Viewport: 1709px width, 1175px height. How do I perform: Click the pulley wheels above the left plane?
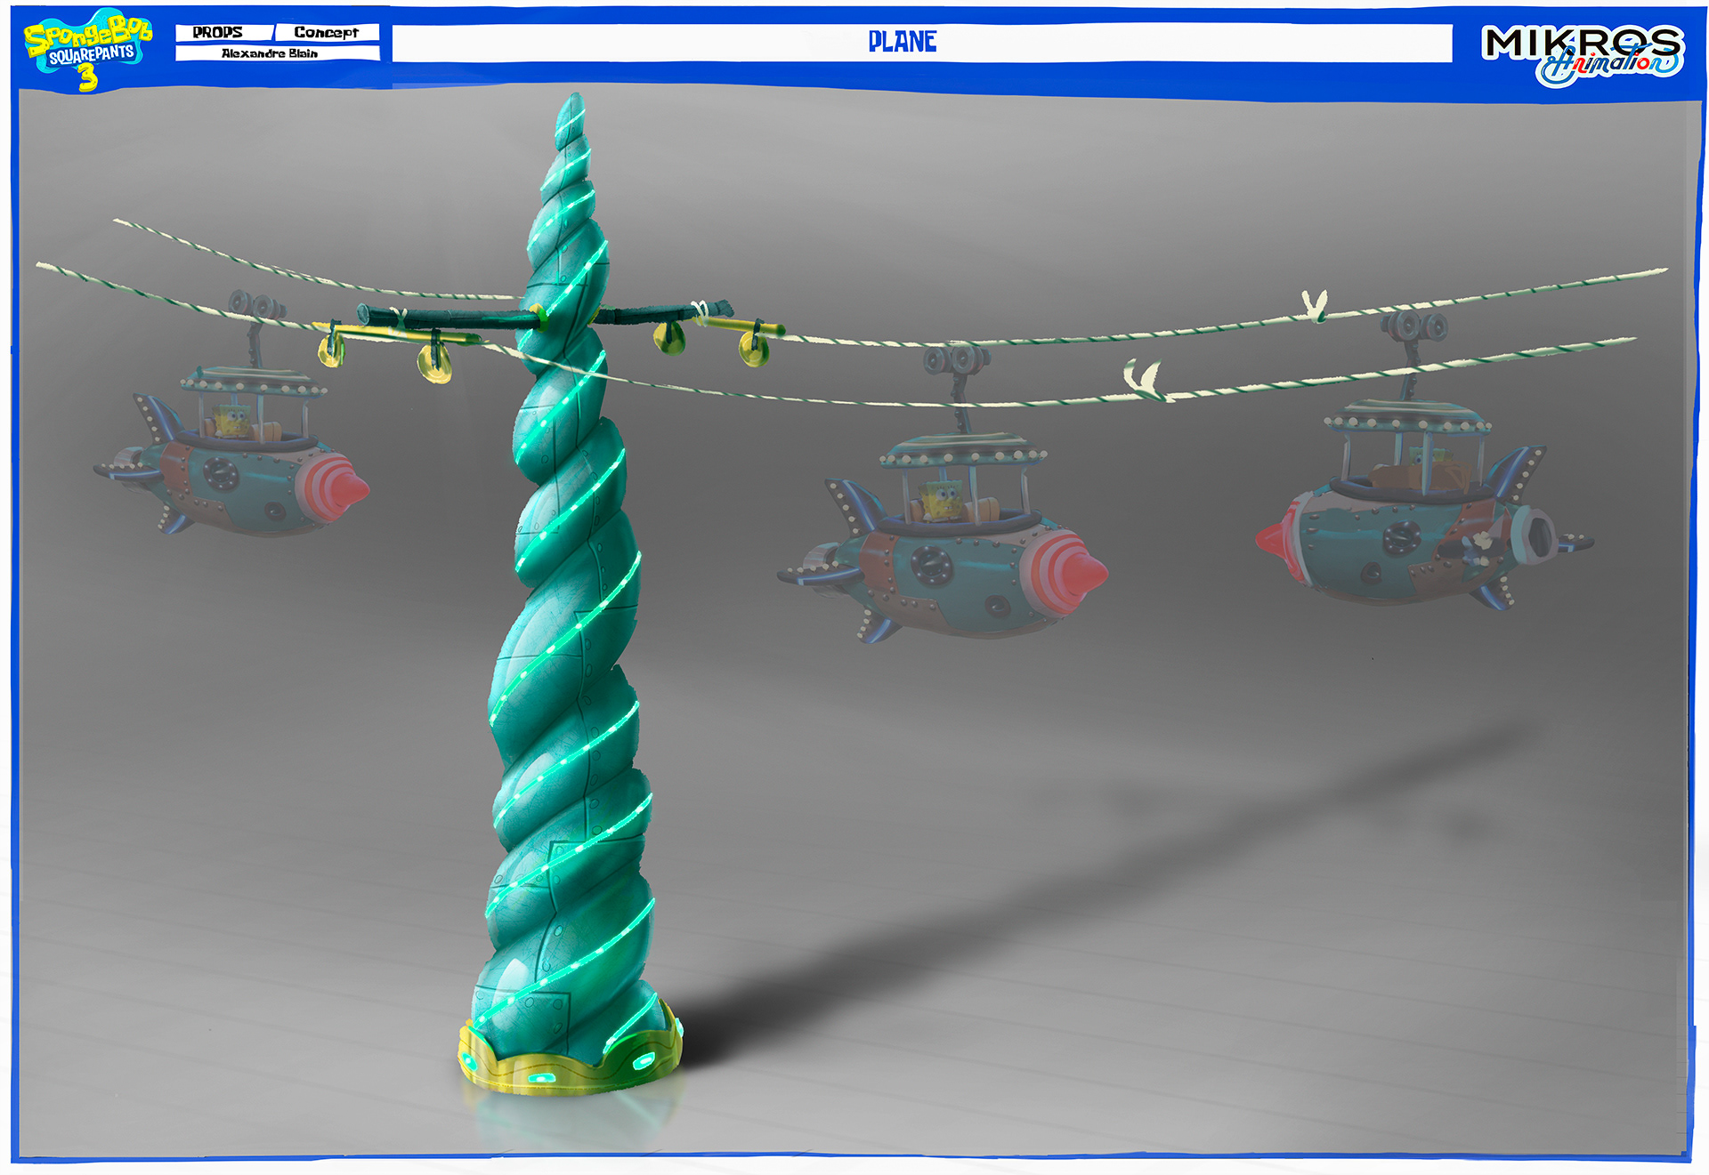(x=255, y=306)
